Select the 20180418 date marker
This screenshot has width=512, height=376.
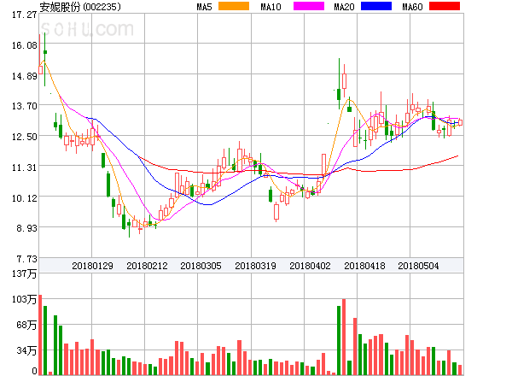point(364,266)
